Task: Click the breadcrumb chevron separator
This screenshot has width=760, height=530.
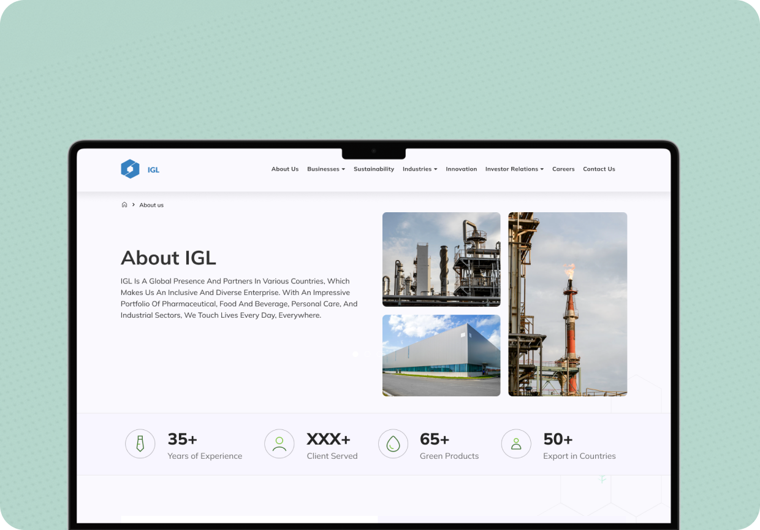Action: pyautogui.click(x=133, y=205)
